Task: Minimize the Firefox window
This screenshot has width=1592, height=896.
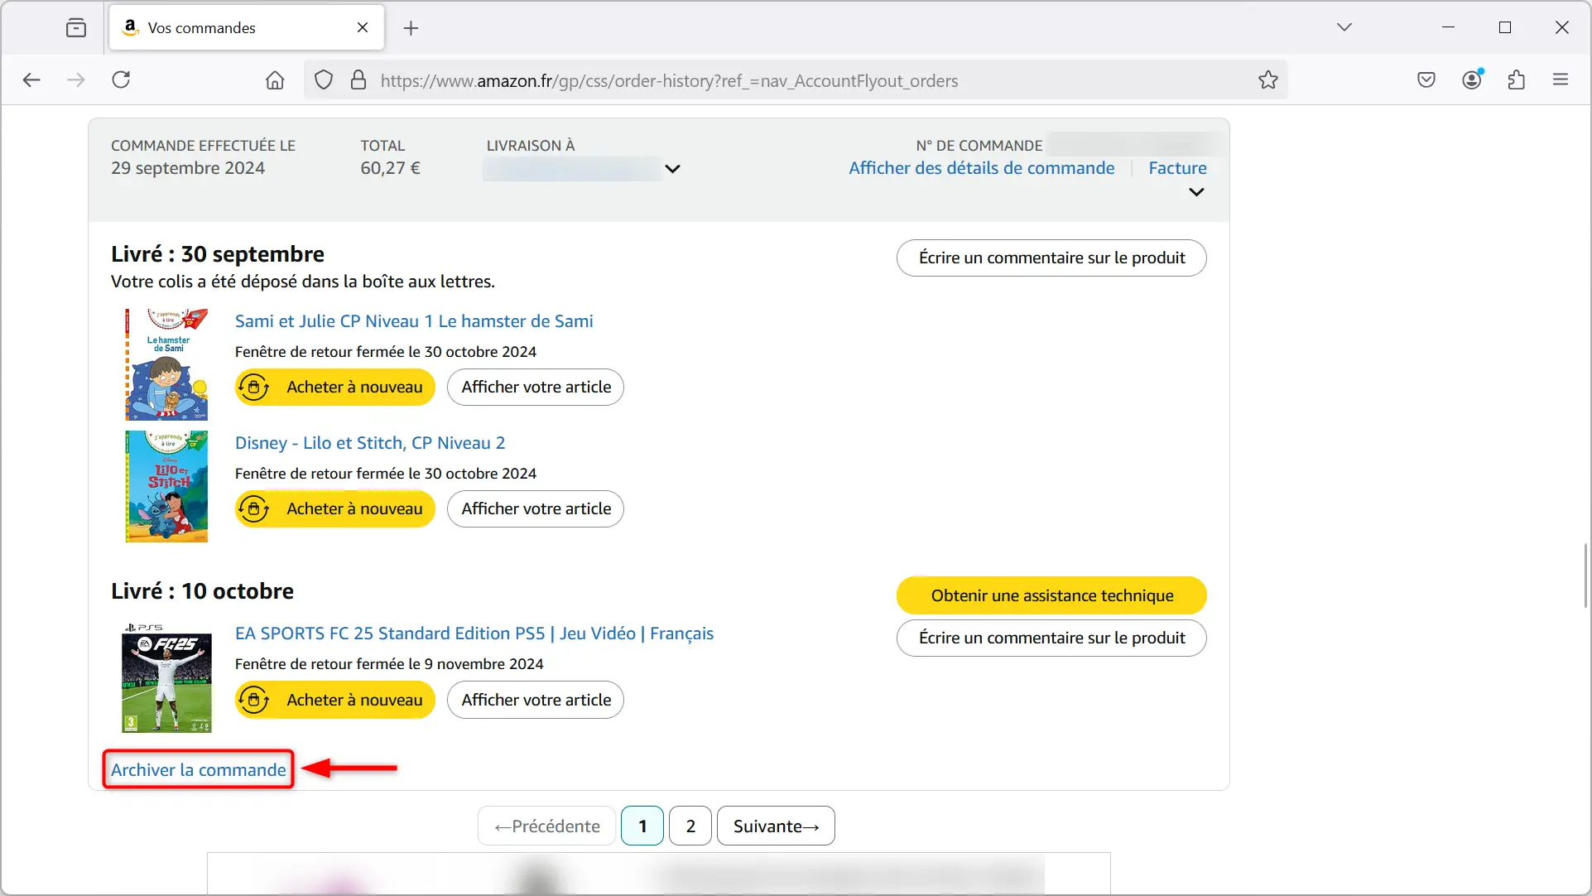Action: (1448, 27)
